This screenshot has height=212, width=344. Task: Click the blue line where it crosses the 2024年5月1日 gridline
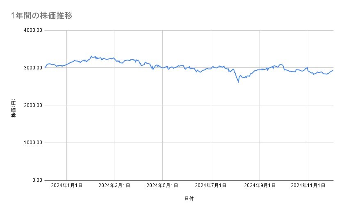click(x=163, y=68)
